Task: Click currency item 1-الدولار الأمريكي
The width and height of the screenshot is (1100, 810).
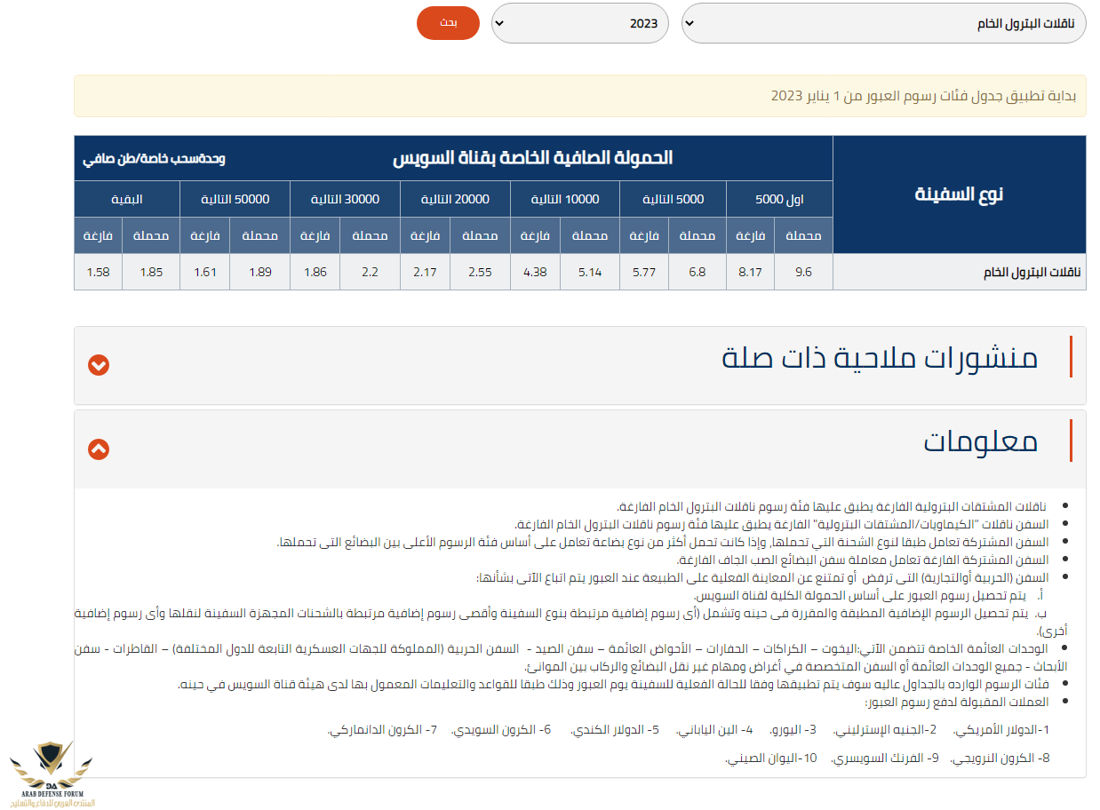Action: (1001, 730)
